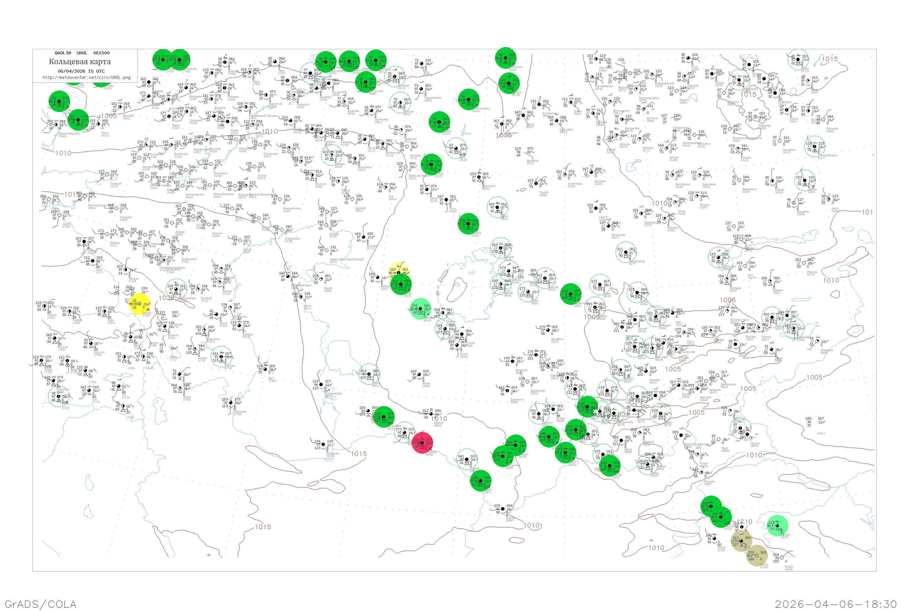The height and width of the screenshot is (611, 916).
Task: Click the Jammu 42056 open station circle
Action: point(782,558)
